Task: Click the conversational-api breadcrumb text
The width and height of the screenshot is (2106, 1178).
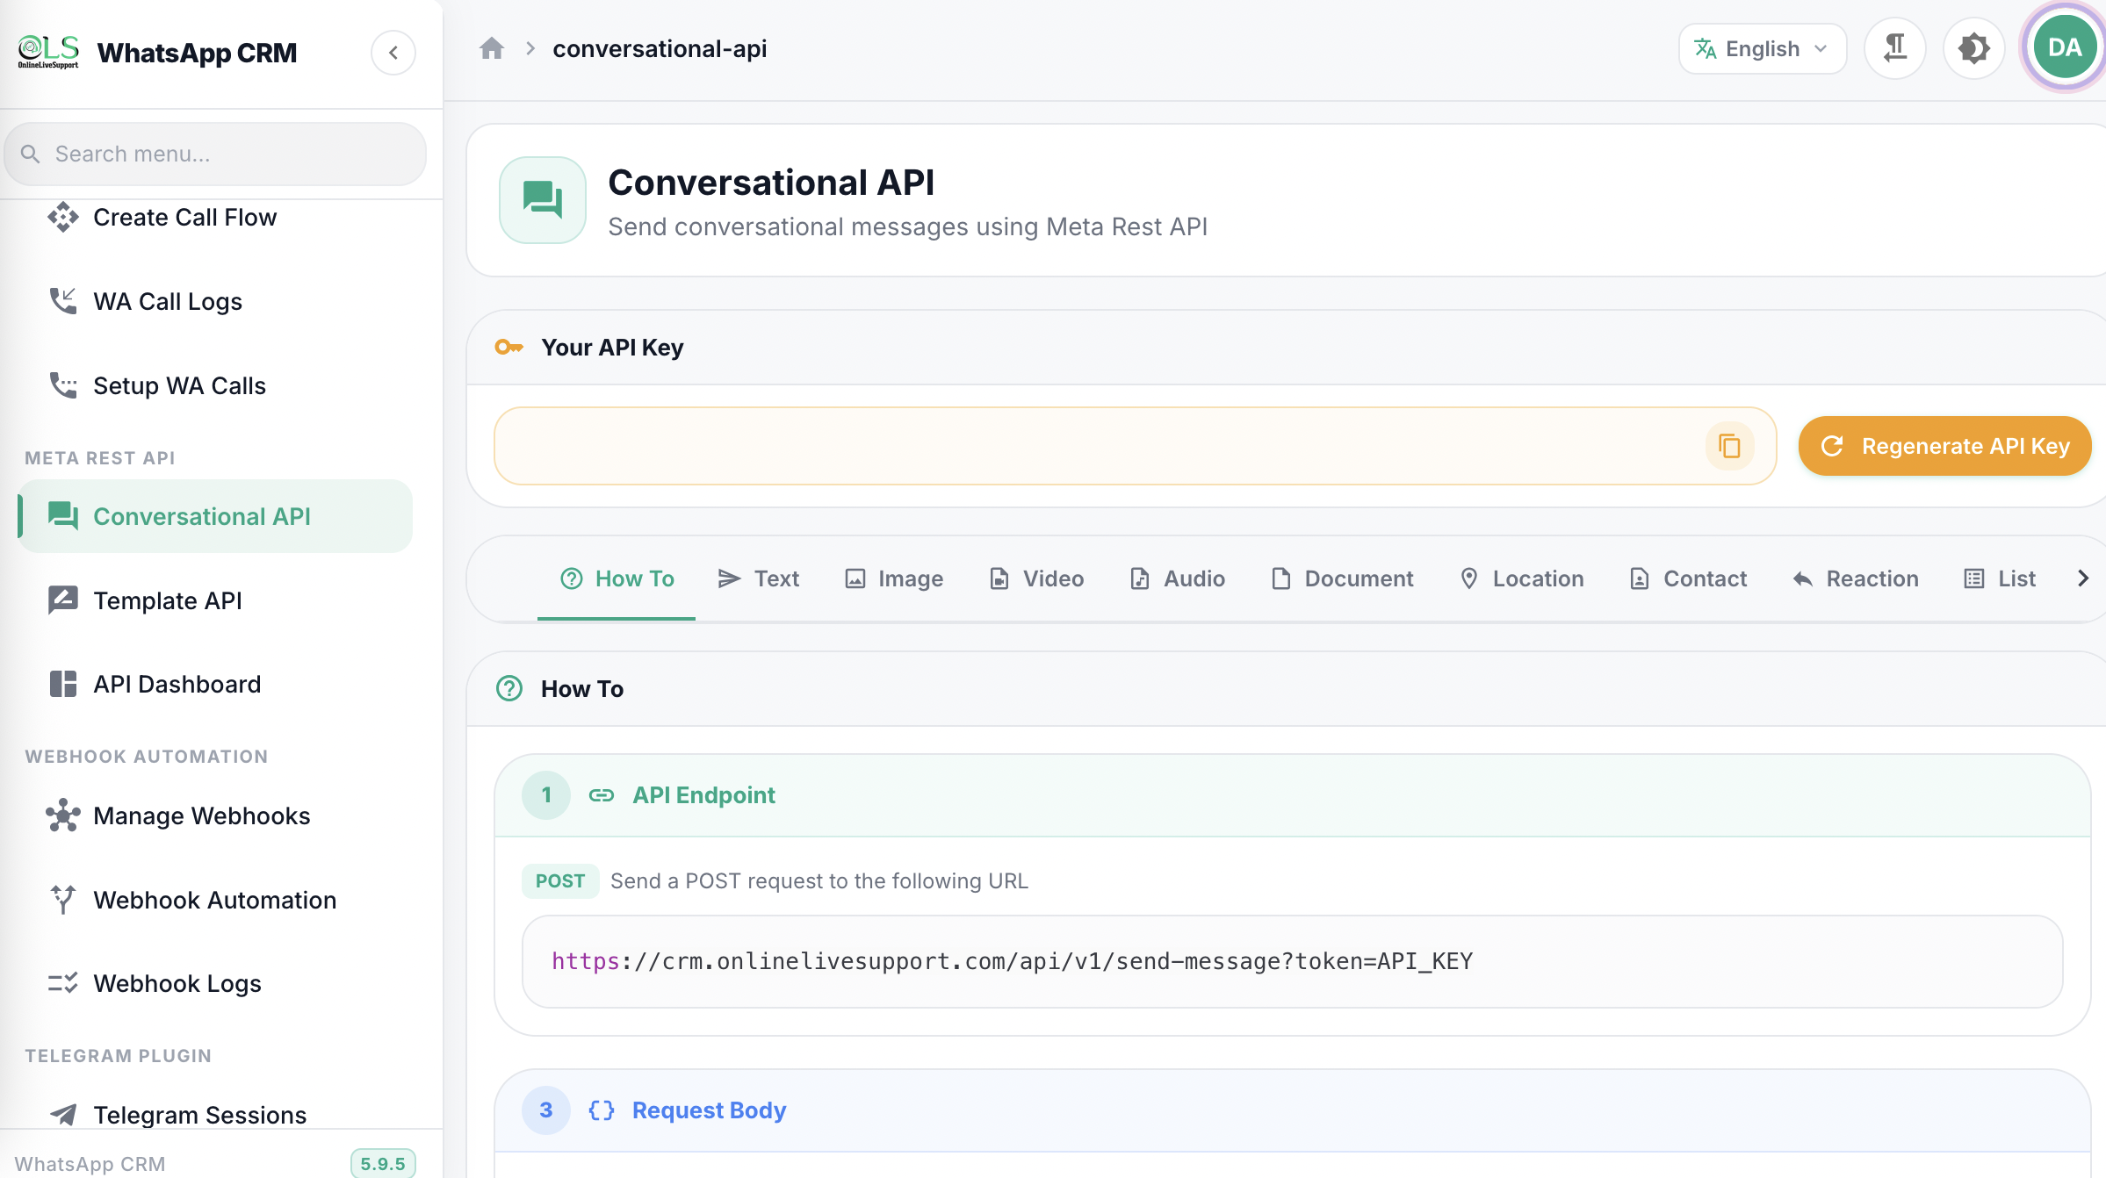Action: click(x=660, y=48)
